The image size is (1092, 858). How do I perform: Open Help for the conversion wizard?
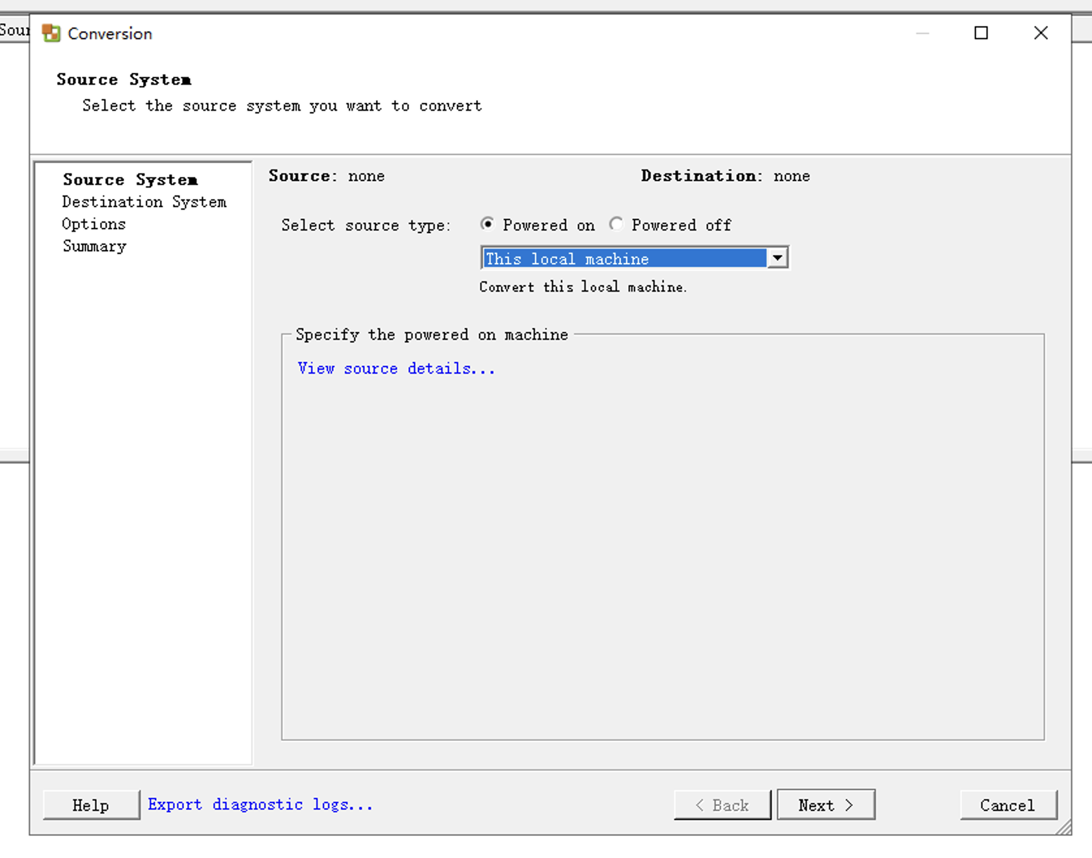tap(90, 805)
